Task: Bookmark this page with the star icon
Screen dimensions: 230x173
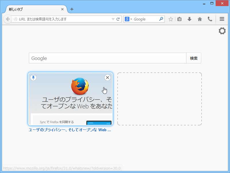Action: point(171,19)
